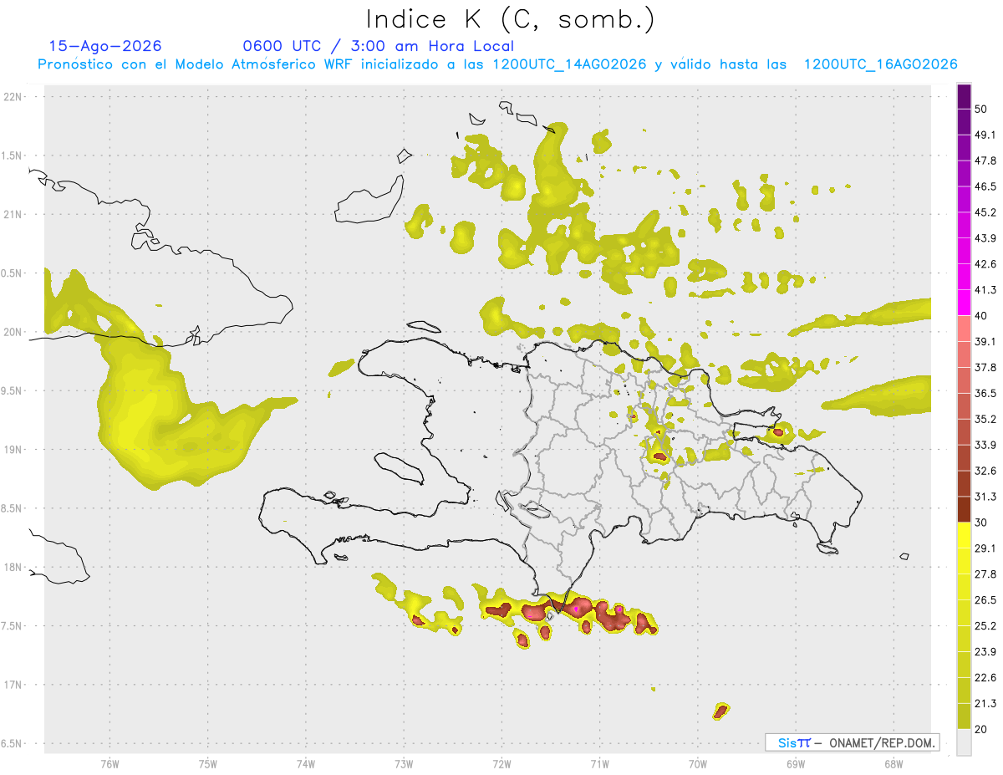Click the longitude label "69W"
Screen dimensions: 1003x775
tap(795, 765)
